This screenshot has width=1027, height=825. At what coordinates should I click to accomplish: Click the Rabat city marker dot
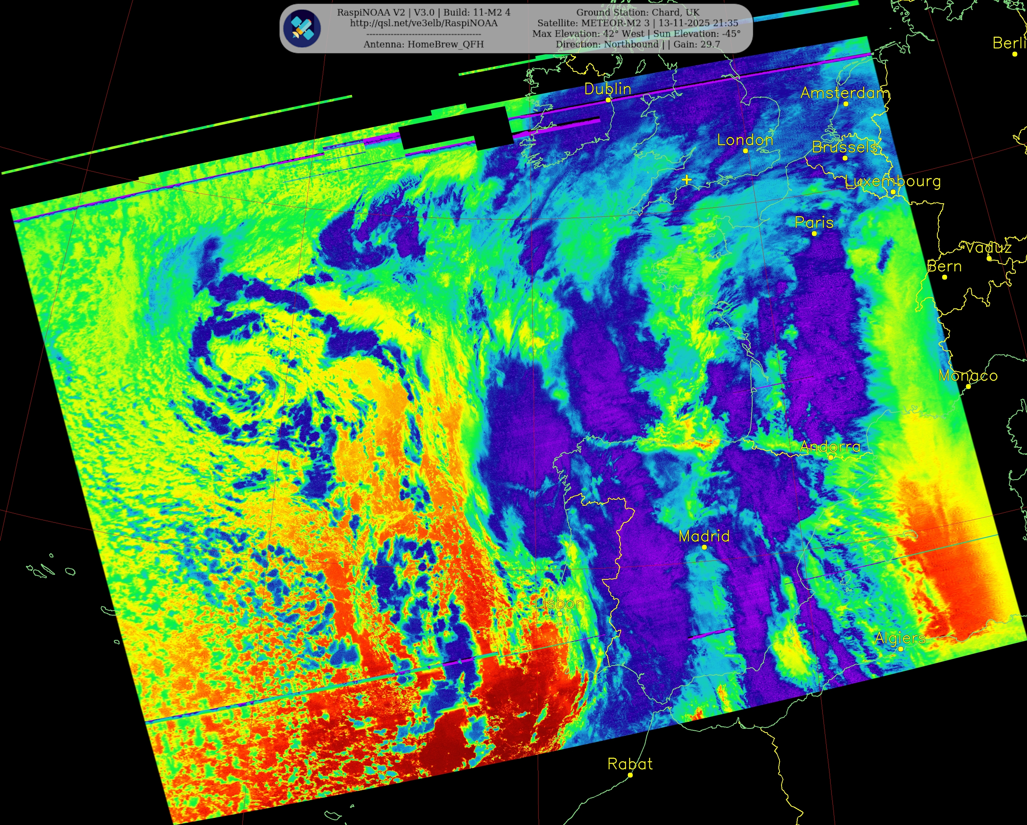[630, 775]
